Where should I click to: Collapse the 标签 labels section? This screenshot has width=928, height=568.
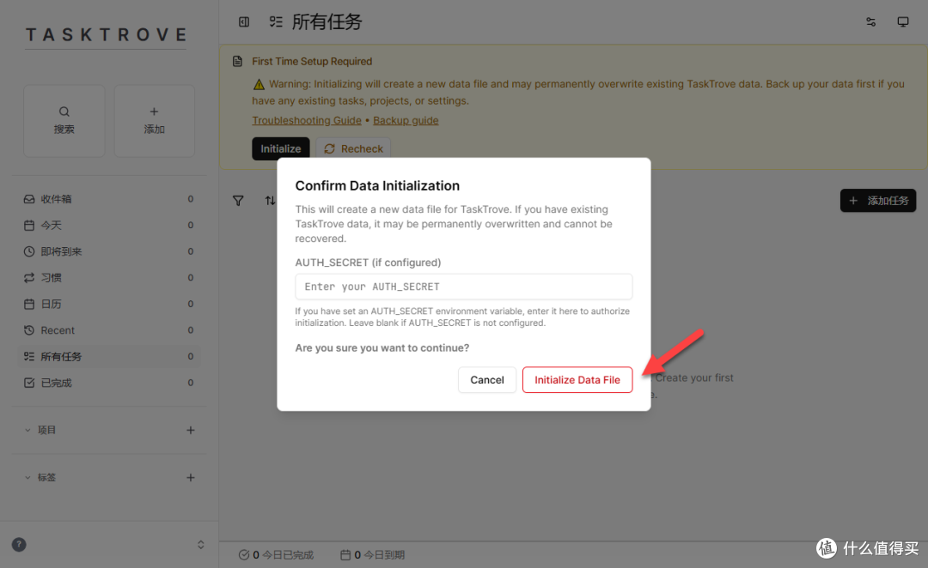point(27,477)
